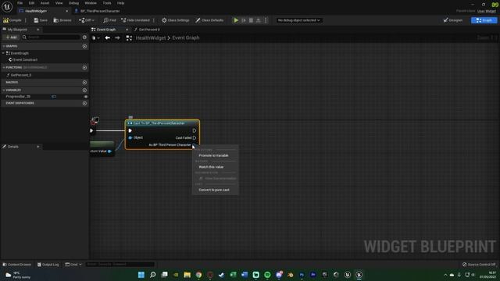Image resolution: width=500 pixels, height=281 pixels.
Task: Open My Blueprint settings gear
Action: click(84, 37)
